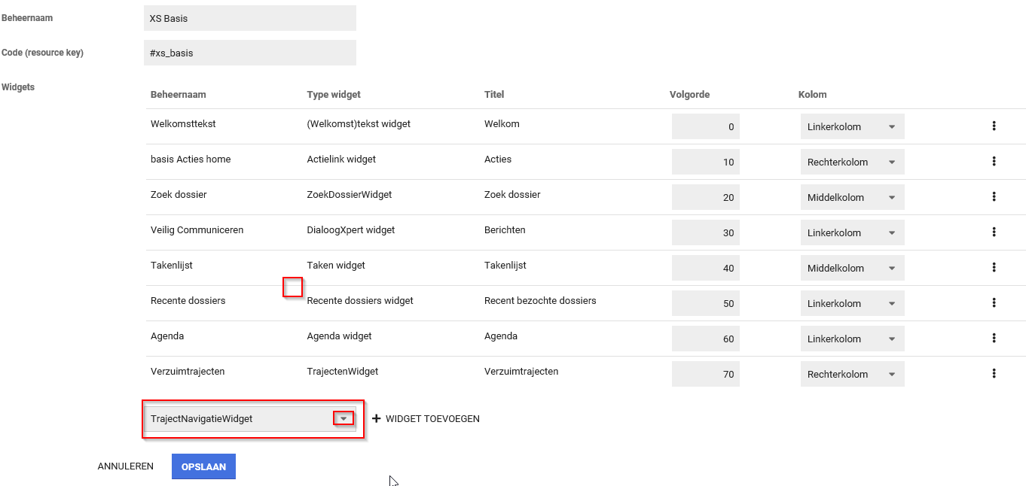Change the Kolom dropdown for Takenlijst
The image size is (1026, 486).
point(852,269)
